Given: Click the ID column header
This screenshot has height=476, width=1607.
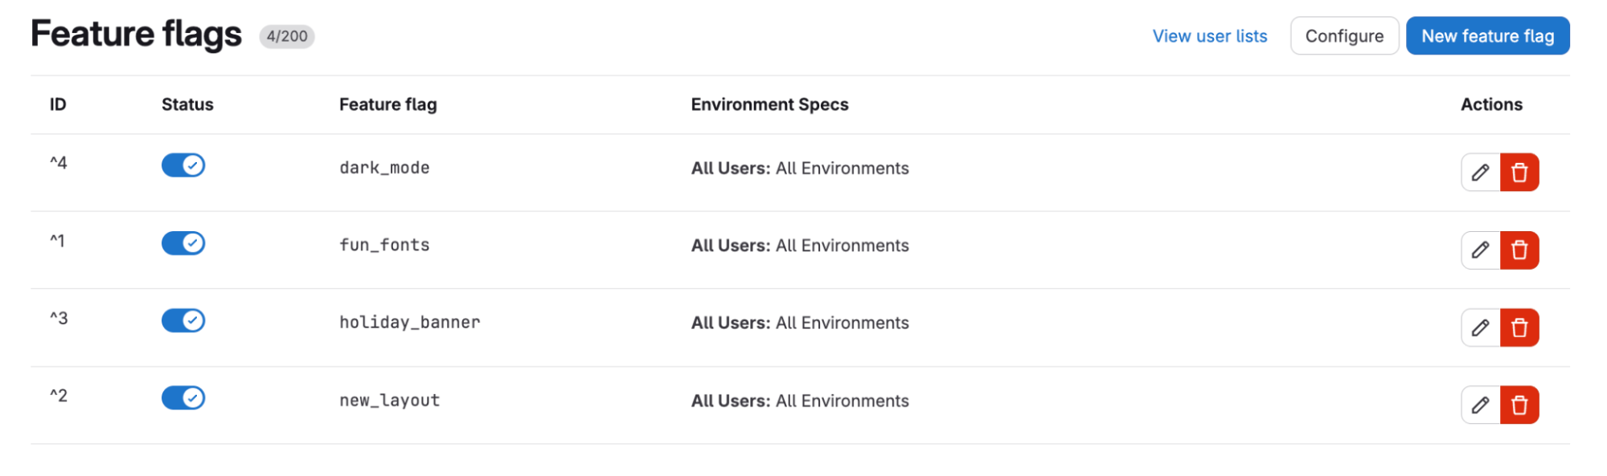Looking at the screenshot, I should coord(57,104).
